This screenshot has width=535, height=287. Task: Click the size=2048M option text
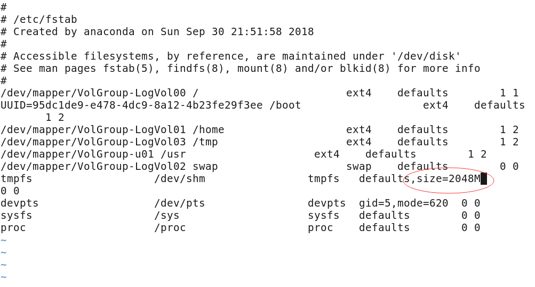pyautogui.click(x=449, y=178)
